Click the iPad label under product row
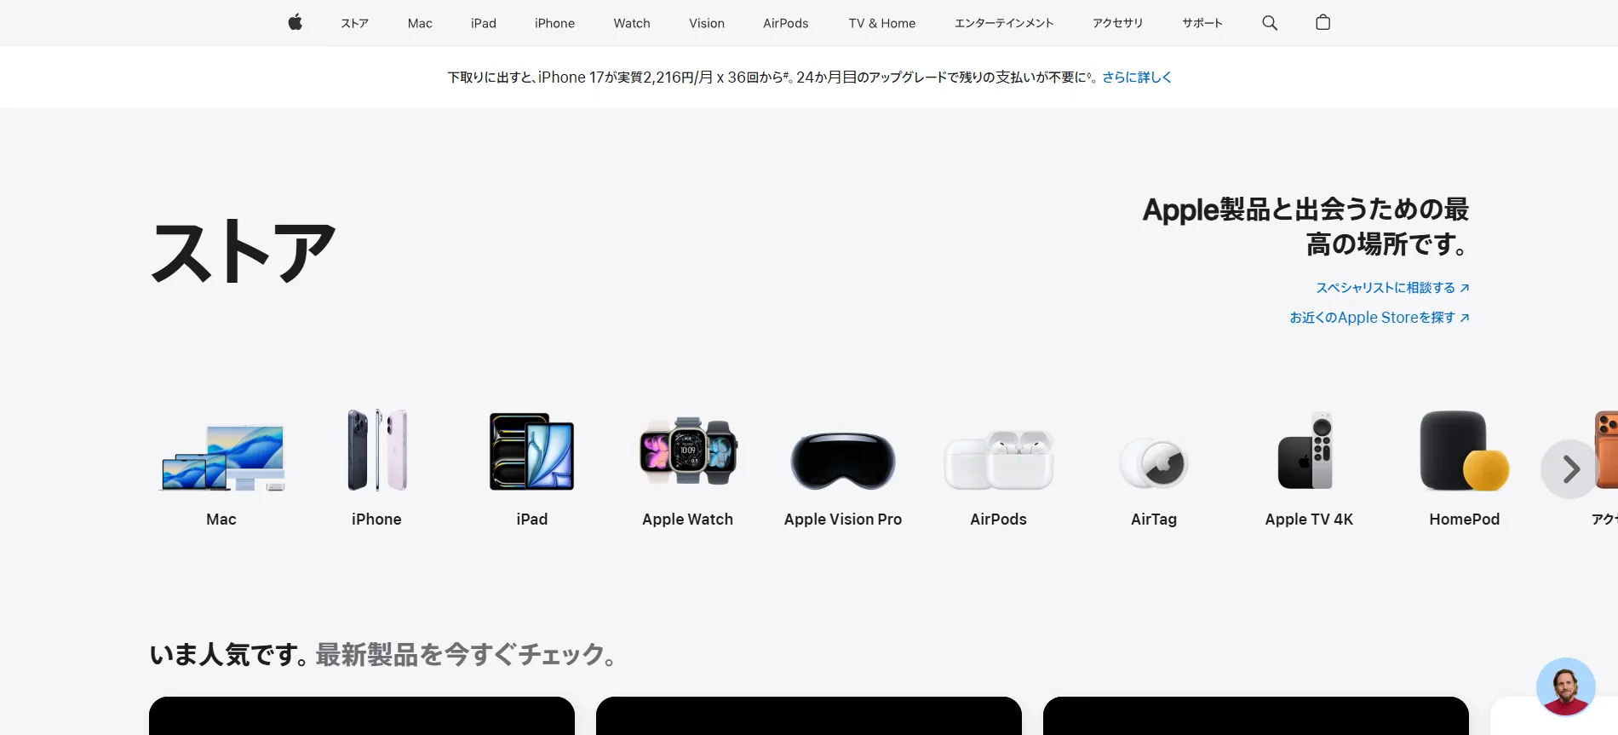The height and width of the screenshot is (735, 1618). pyautogui.click(x=531, y=520)
